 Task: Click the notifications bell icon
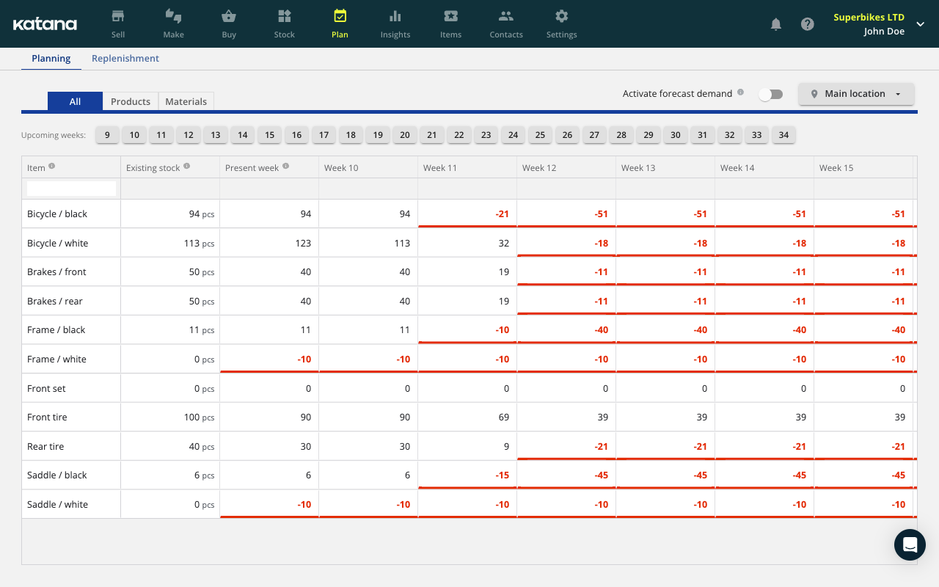coord(775,24)
